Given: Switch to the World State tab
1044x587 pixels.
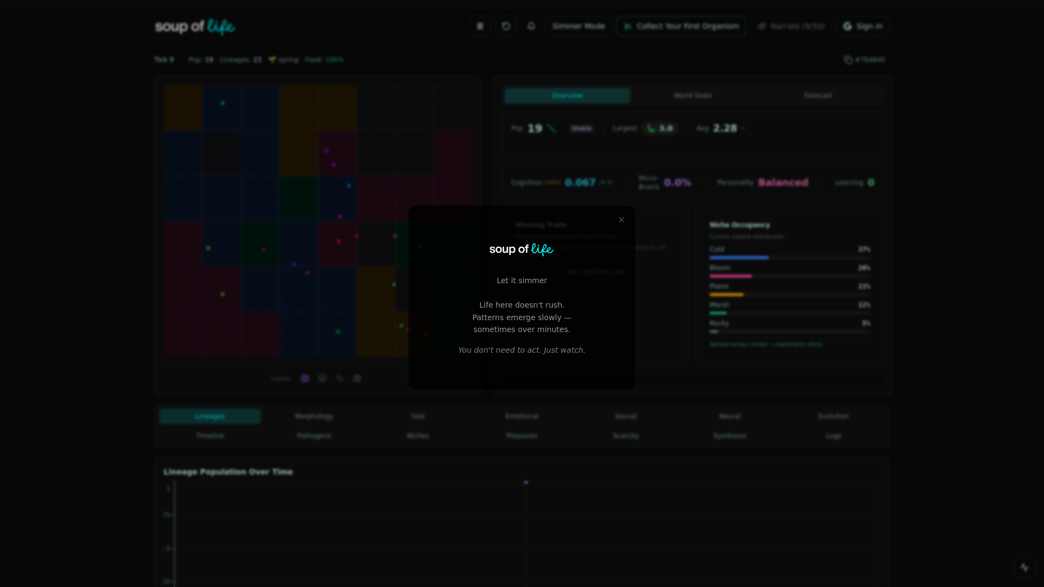Looking at the screenshot, I should [x=692, y=95].
